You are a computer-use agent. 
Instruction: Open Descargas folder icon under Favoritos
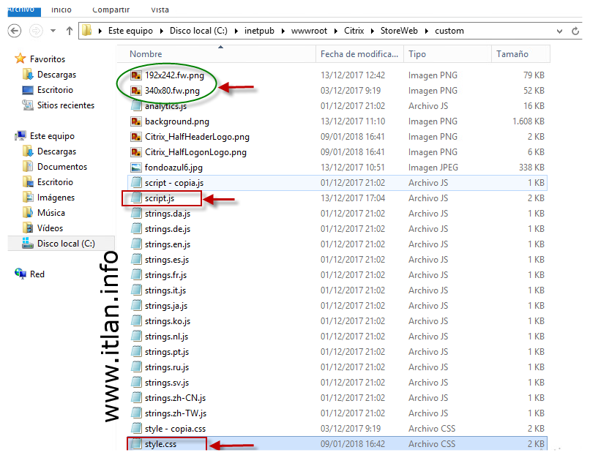[28, 75]
